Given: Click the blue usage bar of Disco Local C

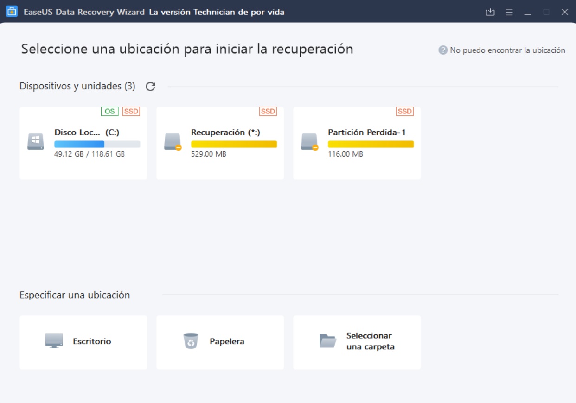Looking at the screenshot, I should coord(97,144).
